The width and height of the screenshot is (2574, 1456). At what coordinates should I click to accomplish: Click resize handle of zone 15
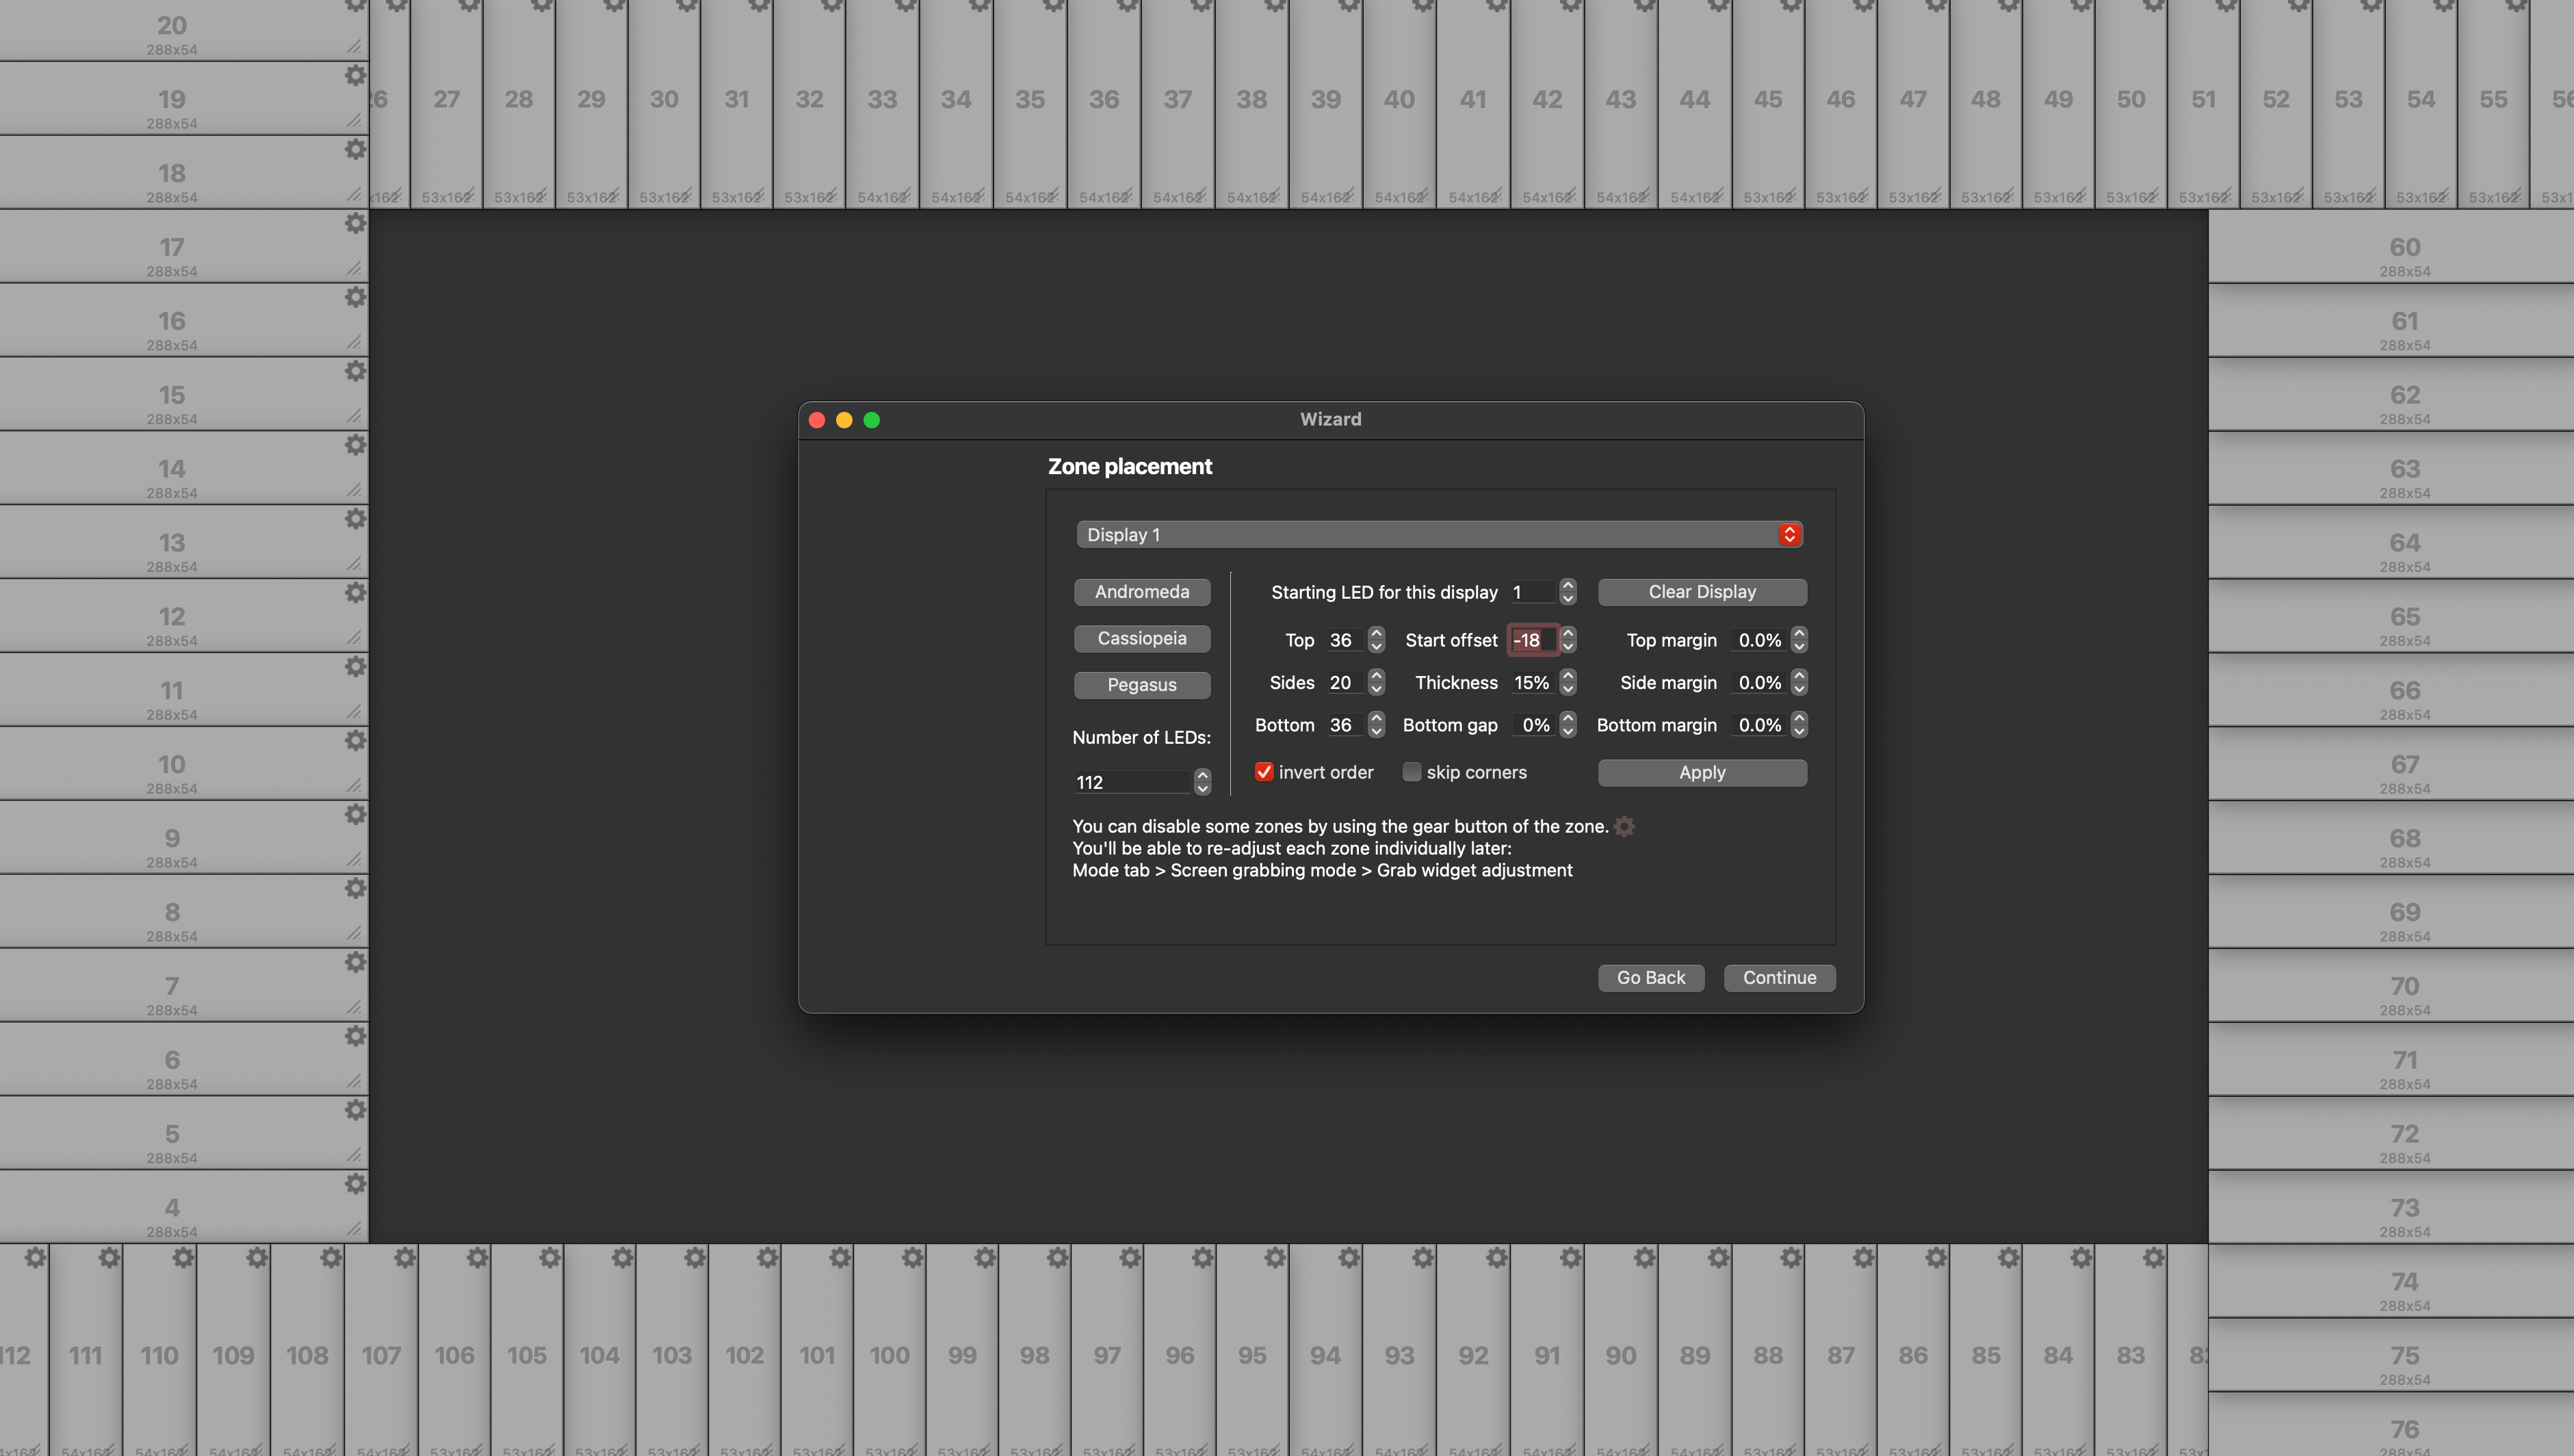pyautogui.click(x=354, y=416)
